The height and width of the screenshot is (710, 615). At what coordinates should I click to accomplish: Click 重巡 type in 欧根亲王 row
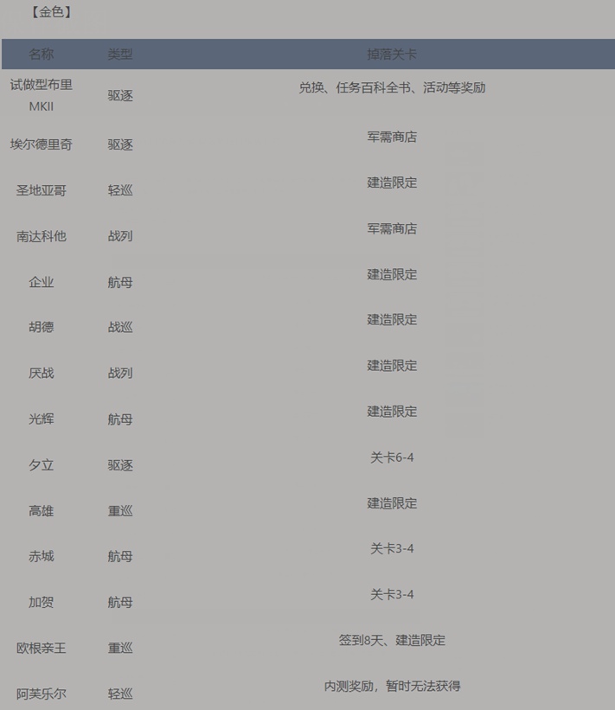[120, 648]
